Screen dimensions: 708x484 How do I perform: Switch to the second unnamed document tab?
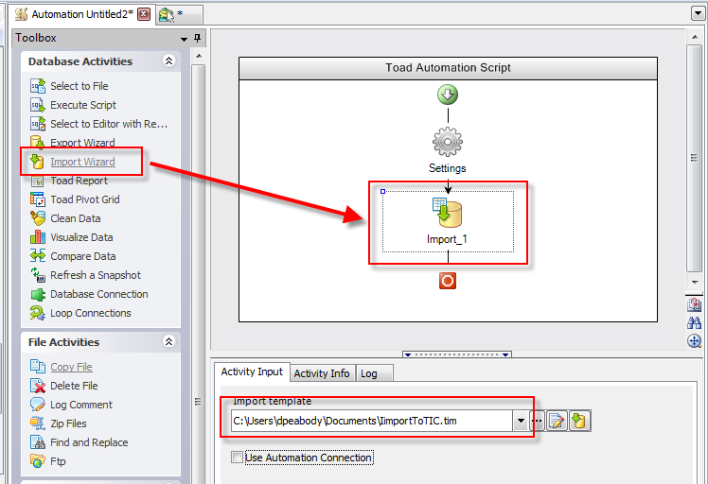(179, 15)
